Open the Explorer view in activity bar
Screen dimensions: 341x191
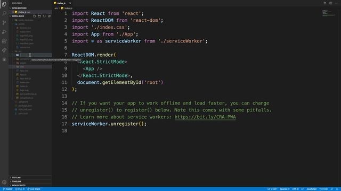tap(4, 4)
